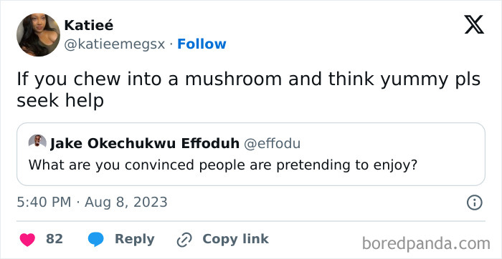Open Jake Okechukwu Effoduh's small avatar
The image size is (502, 259).
[37, 141]
